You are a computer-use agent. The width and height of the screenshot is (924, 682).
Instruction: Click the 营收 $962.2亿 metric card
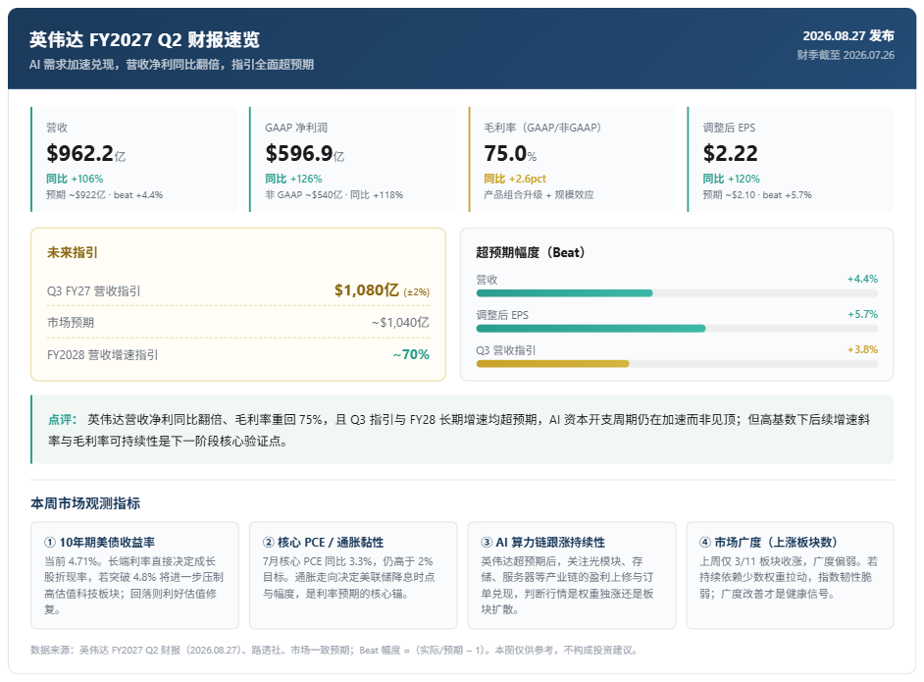click(x=133, y=159)
